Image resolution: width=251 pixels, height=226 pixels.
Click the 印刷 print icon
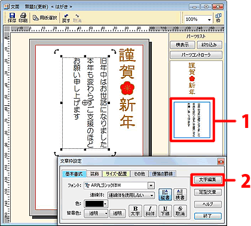(x=23, y=18)
